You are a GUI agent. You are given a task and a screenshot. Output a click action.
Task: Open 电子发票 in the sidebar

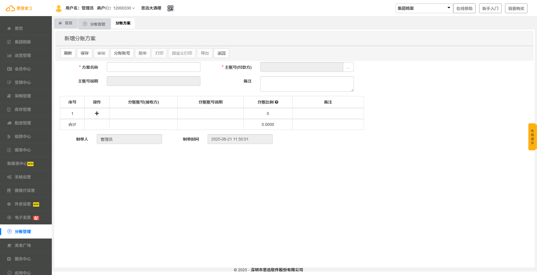23,218
